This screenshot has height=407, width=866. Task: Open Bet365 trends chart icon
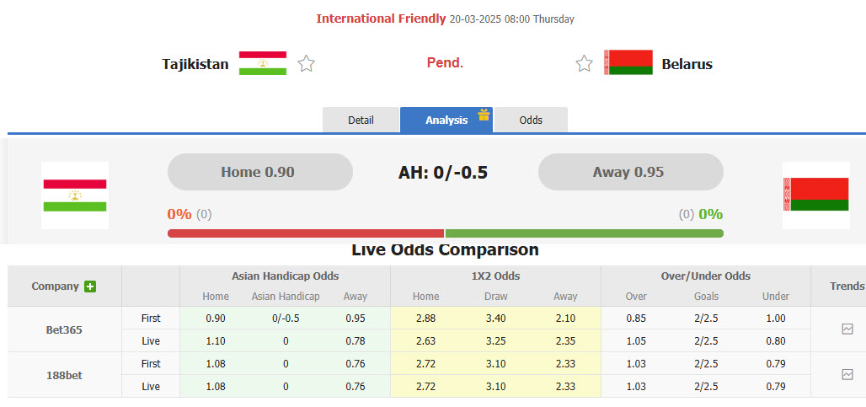point(847,329)
